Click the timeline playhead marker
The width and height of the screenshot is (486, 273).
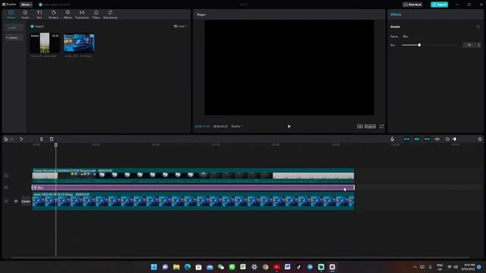tap(55, 145)
